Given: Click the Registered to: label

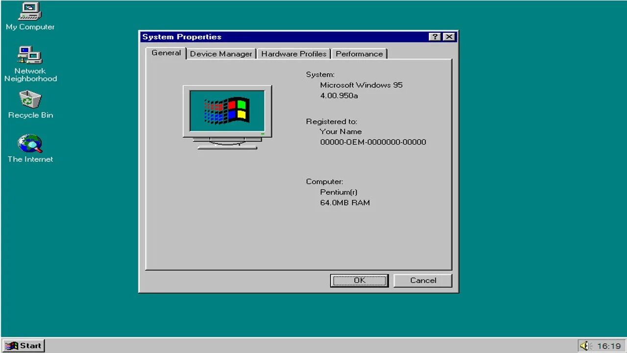Looking at the screenshot, I should [332, 122].
